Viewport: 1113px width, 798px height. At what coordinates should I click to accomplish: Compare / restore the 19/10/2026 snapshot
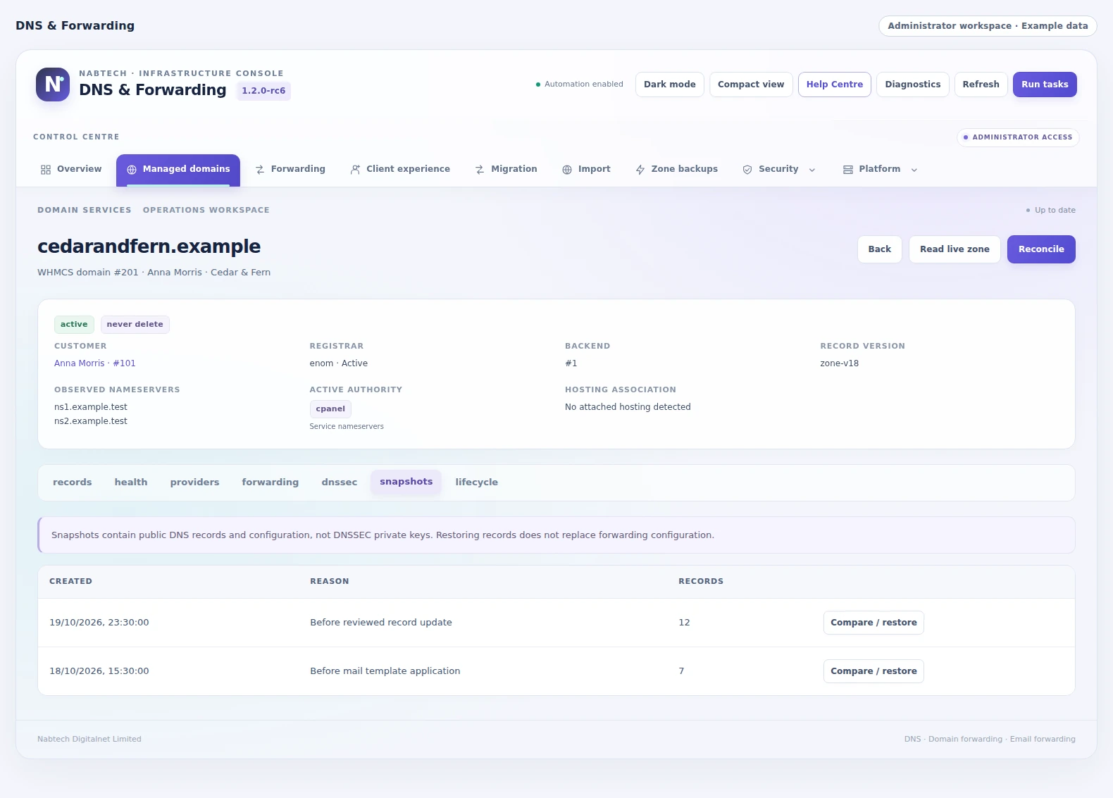[x=873, y=623]
